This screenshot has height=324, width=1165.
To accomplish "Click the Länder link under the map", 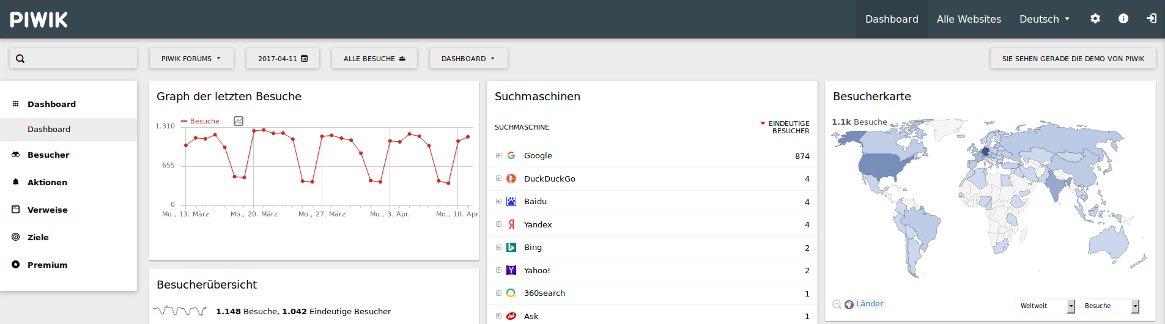I will point(869,304).
